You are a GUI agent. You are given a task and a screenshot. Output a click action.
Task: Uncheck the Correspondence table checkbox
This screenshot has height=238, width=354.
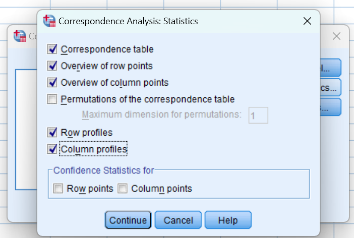pyautogui.click(x=52, y=49)
